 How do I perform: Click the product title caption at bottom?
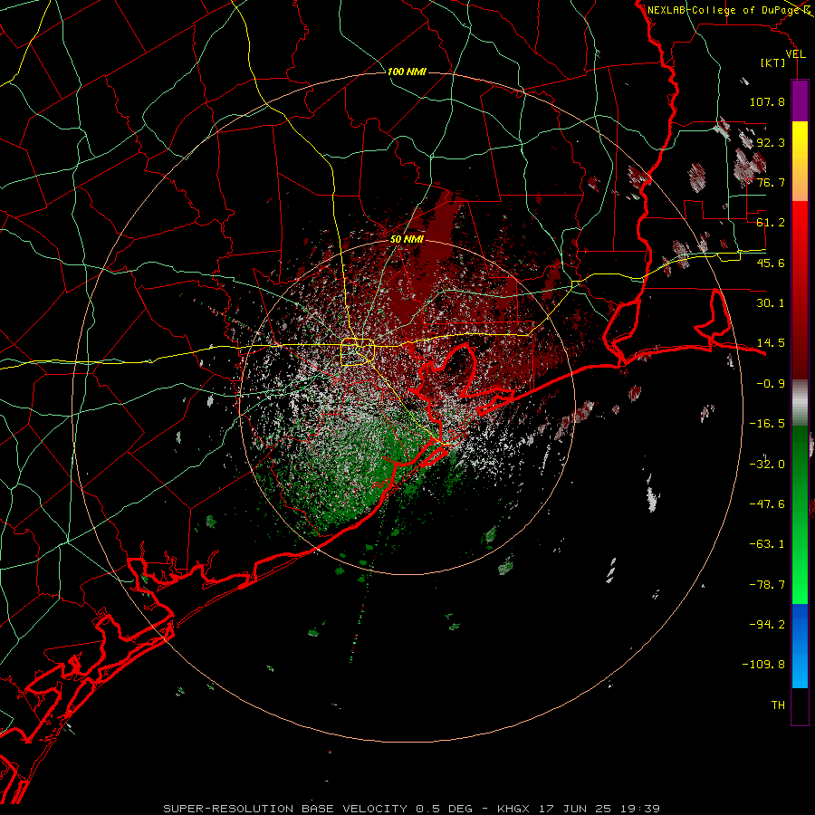coord(411,809)
